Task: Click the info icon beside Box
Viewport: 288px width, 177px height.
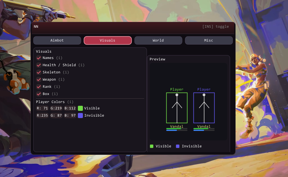Action: (55, 94)
